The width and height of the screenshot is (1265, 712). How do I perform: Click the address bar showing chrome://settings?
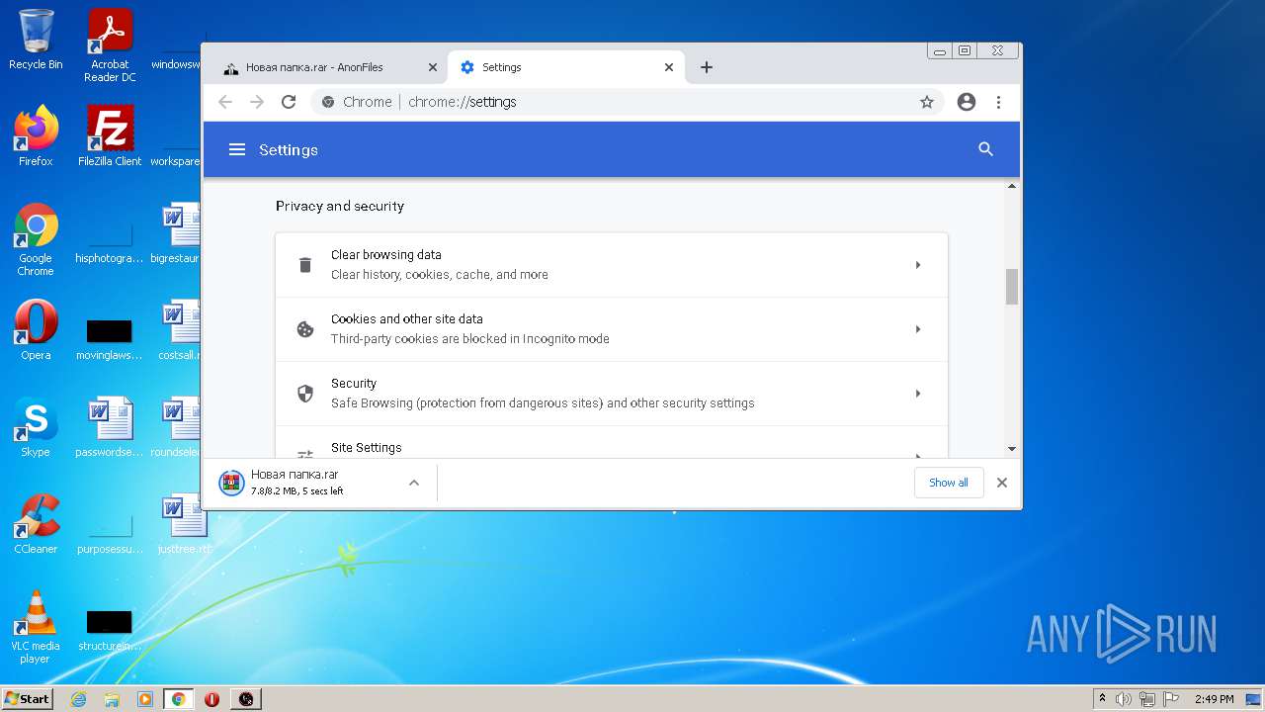click(627, 102)
